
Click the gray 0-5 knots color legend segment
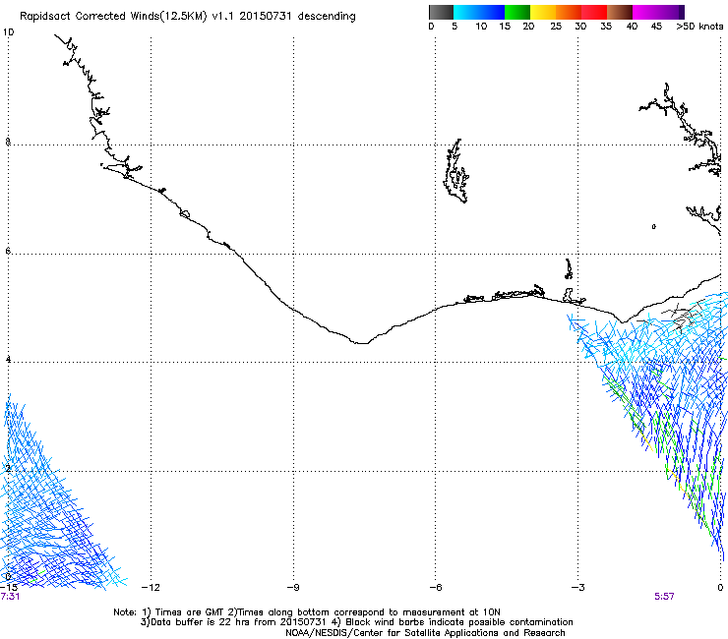pos(441,12)
